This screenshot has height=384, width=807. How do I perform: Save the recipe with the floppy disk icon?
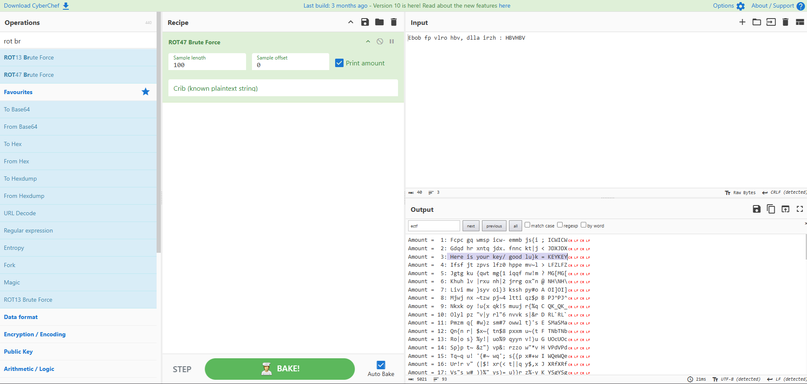click(365, 22)
